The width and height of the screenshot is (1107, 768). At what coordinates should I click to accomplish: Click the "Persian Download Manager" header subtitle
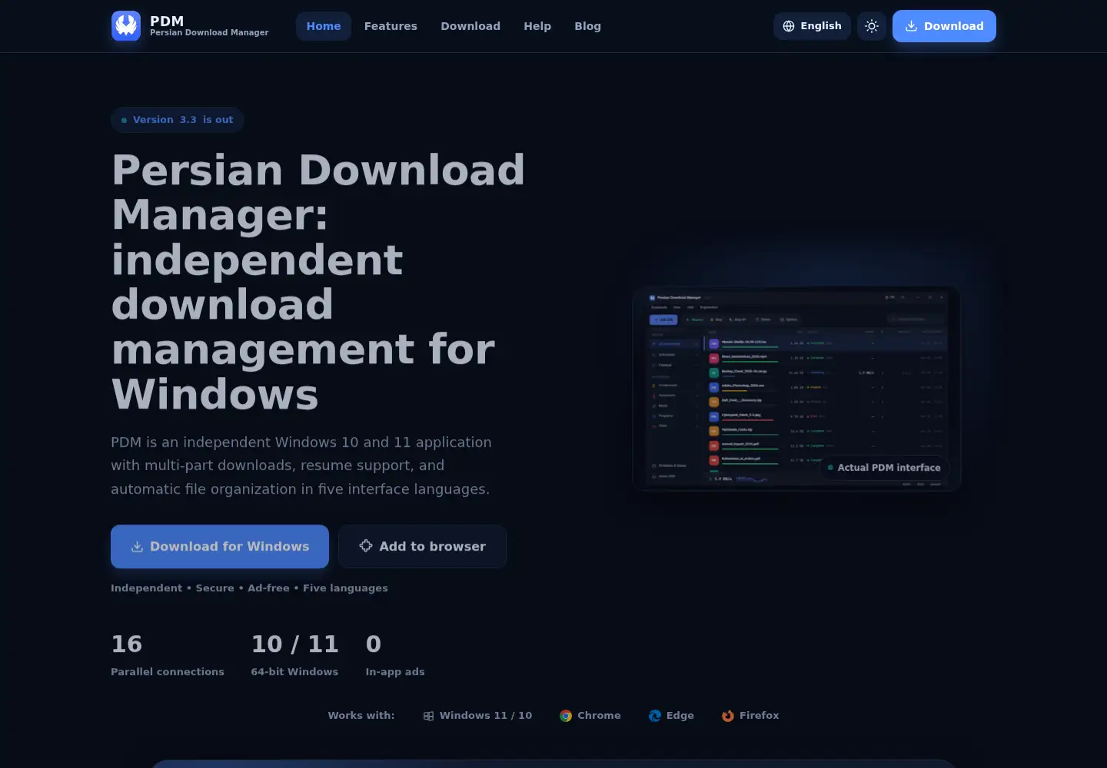click(x=209, y=33)
